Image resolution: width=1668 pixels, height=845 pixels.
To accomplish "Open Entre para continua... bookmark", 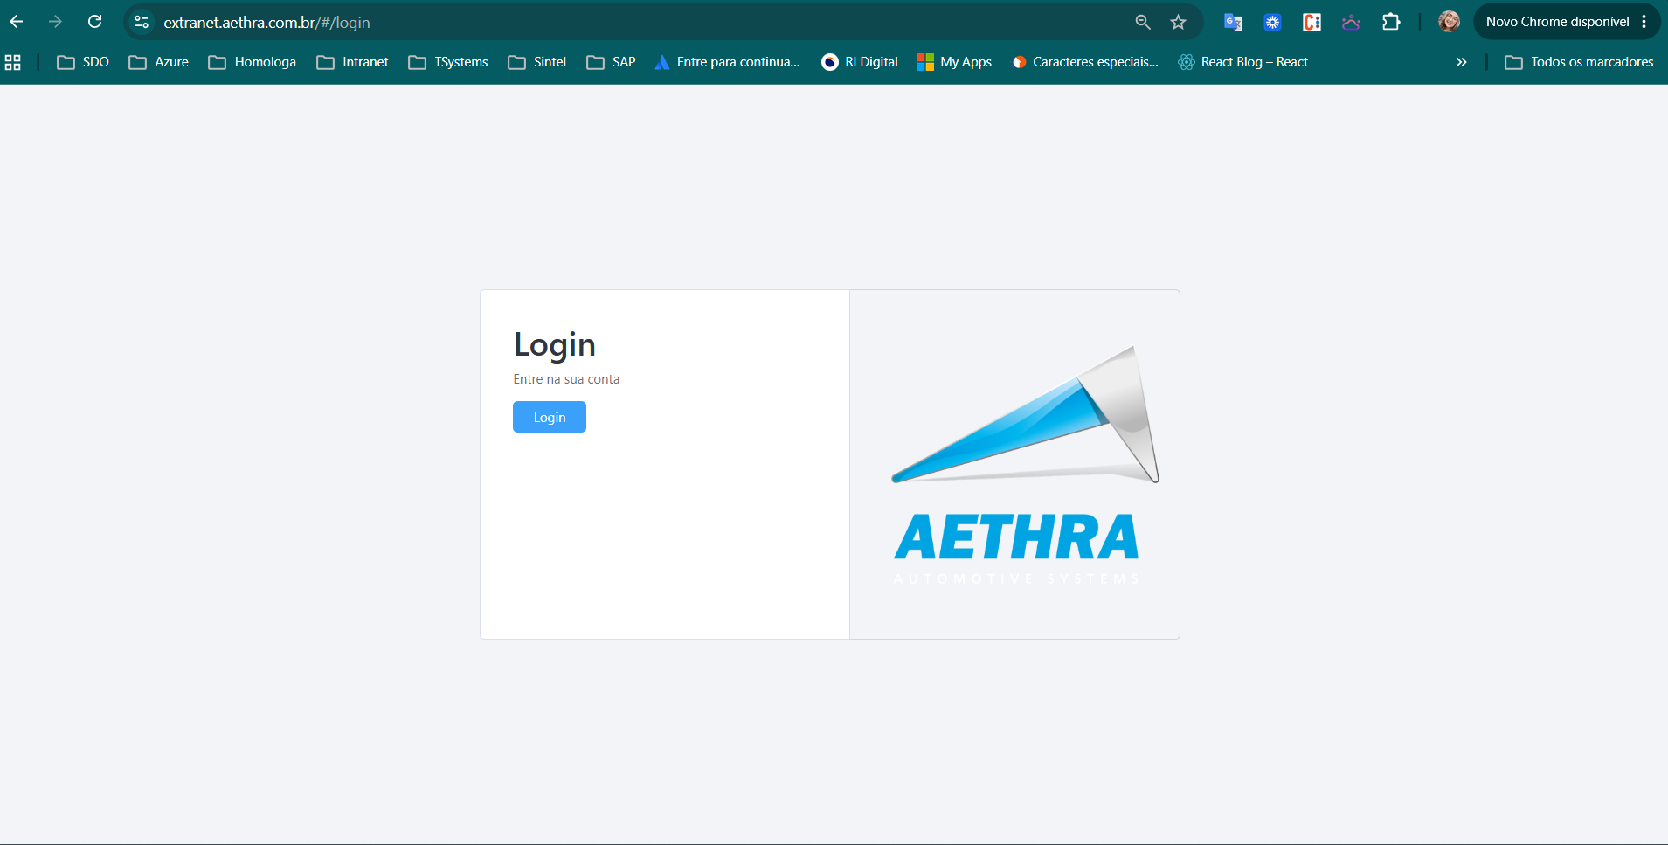I will pos(727,62).
